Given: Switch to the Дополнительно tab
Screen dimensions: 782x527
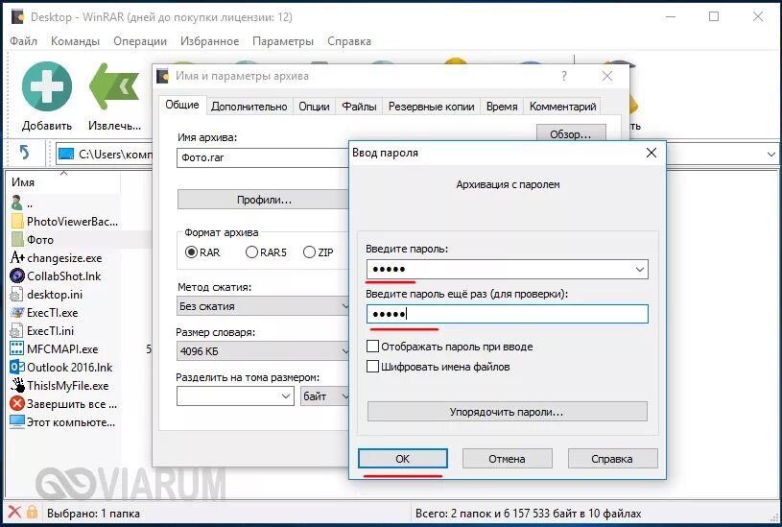Looking at the screenshot, I should 249,107.
